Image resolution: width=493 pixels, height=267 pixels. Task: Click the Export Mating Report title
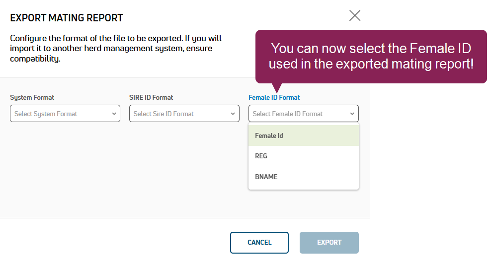(67, 18)
